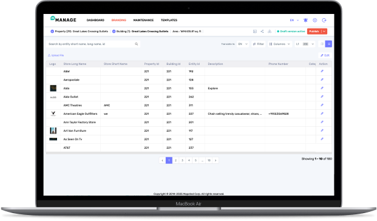Click the Edit button above table
377x221 pixels.
325,55
